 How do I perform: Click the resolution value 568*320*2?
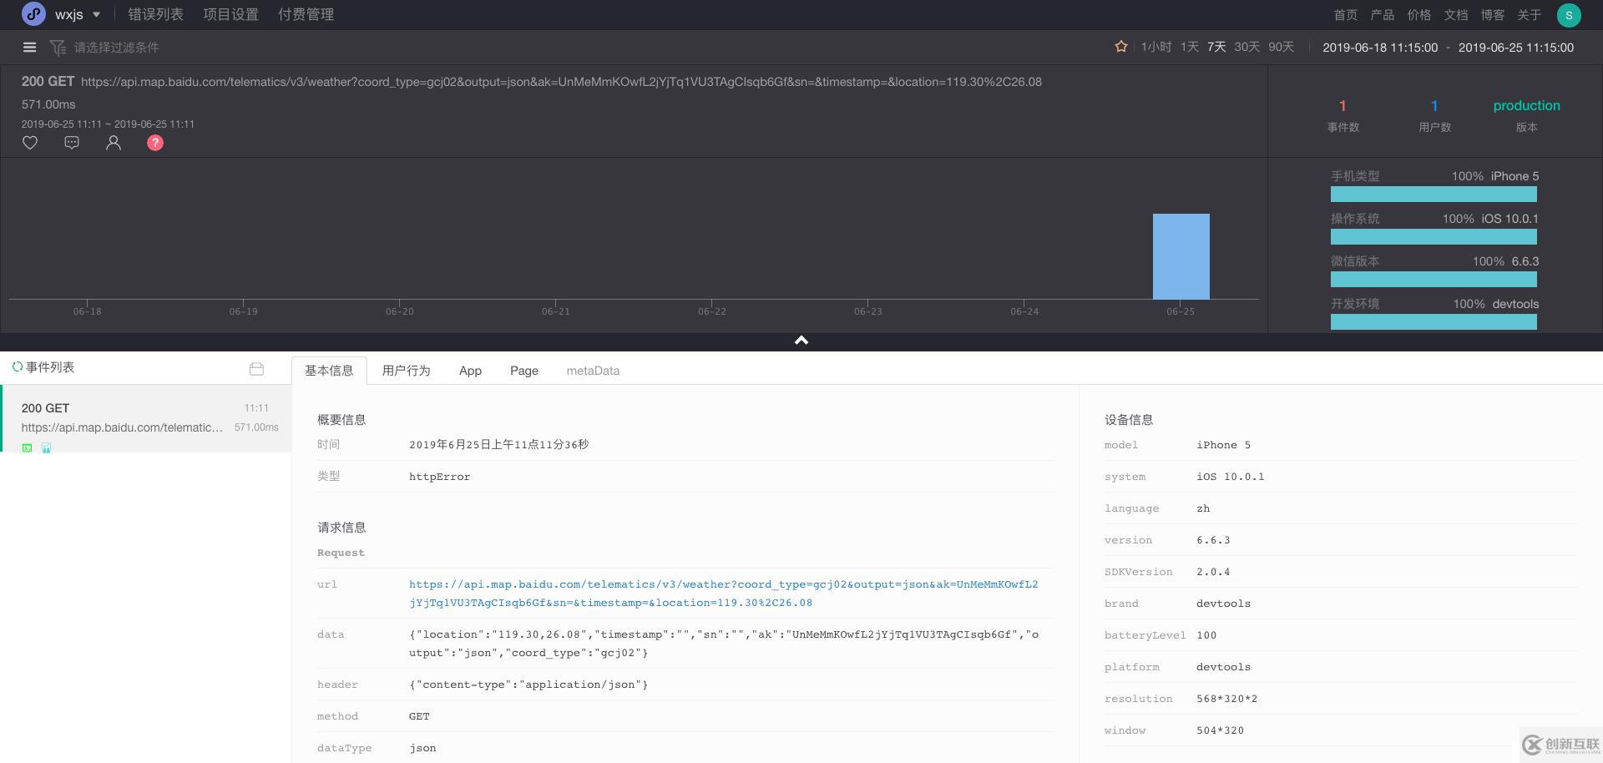coord(1226,699)
